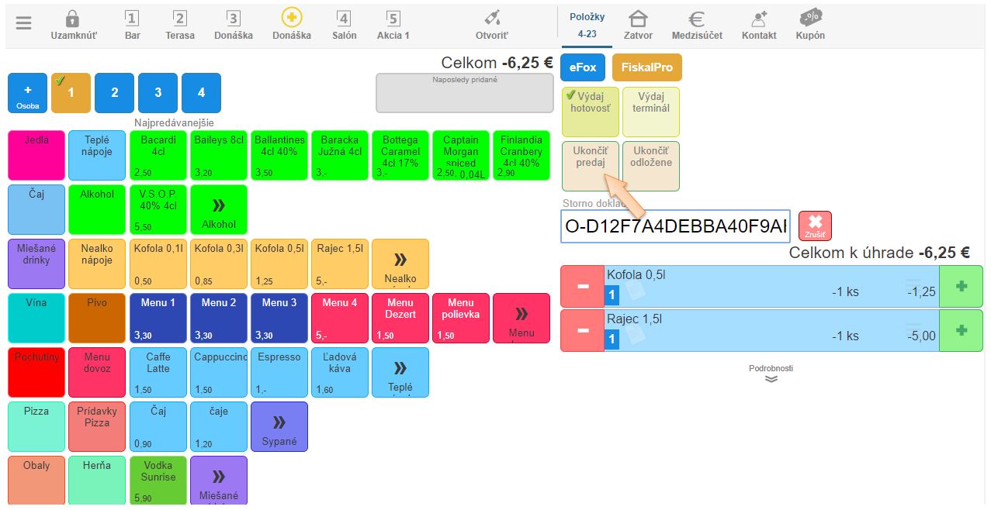
Task: Click the eFox button
Action: [582, 67]
